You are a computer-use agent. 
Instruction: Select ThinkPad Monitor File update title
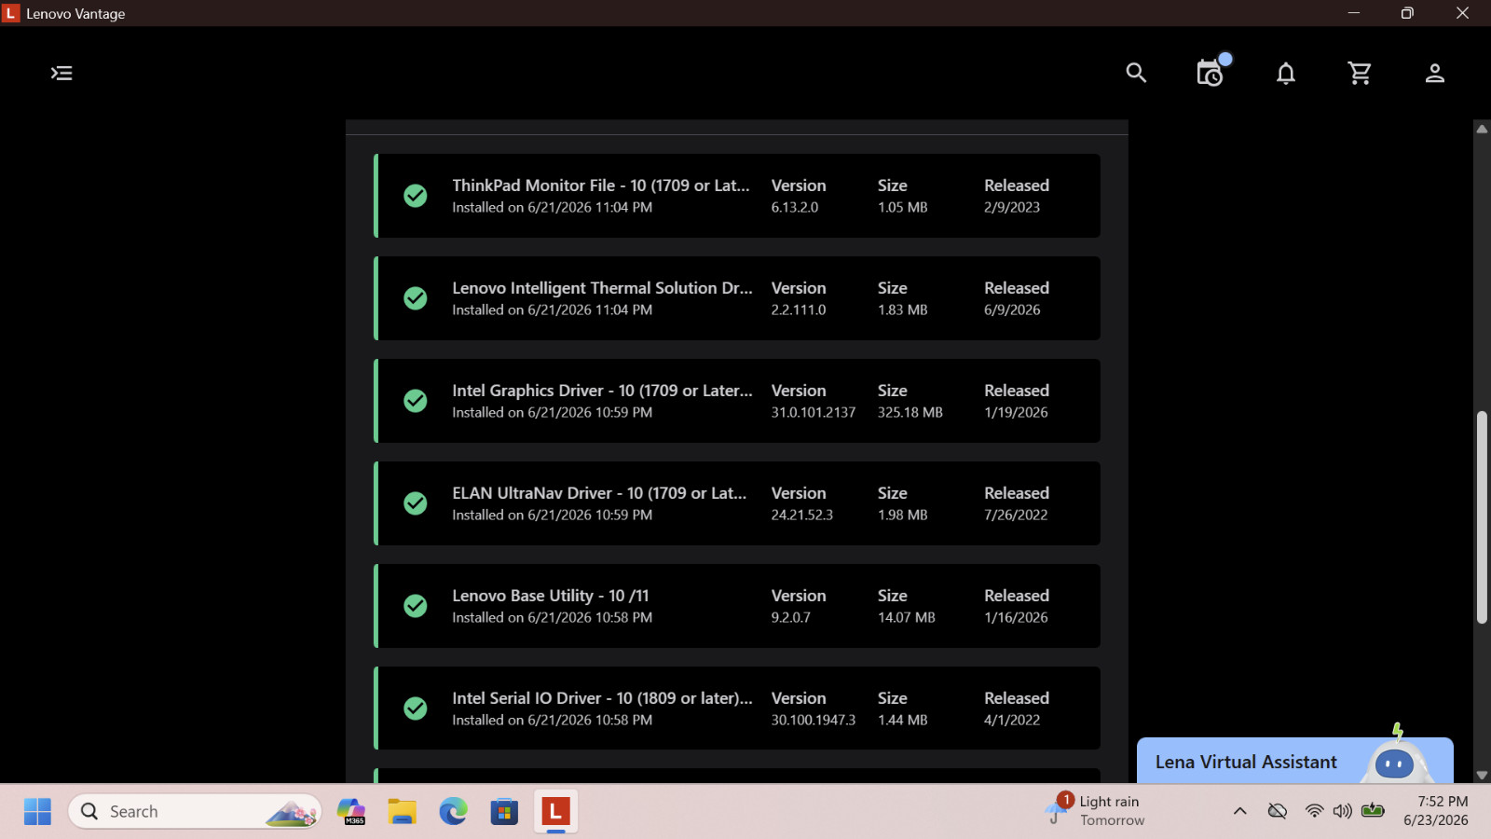[x=601, y=186]
